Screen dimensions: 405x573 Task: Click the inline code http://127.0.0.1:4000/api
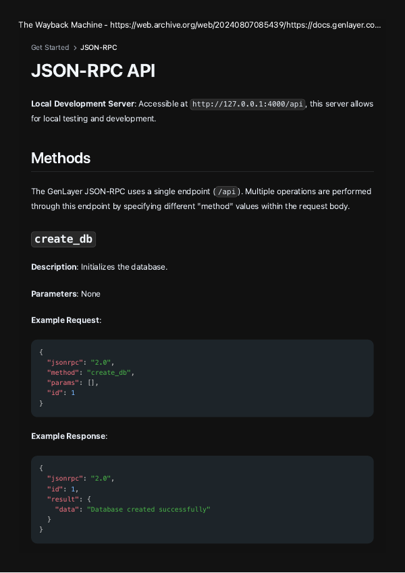247,104
